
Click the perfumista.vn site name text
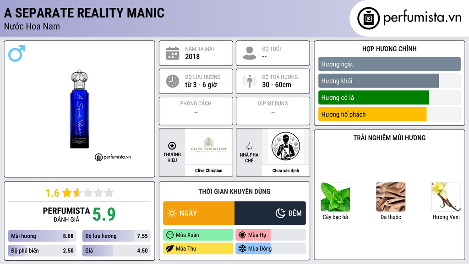coord(422,17)
